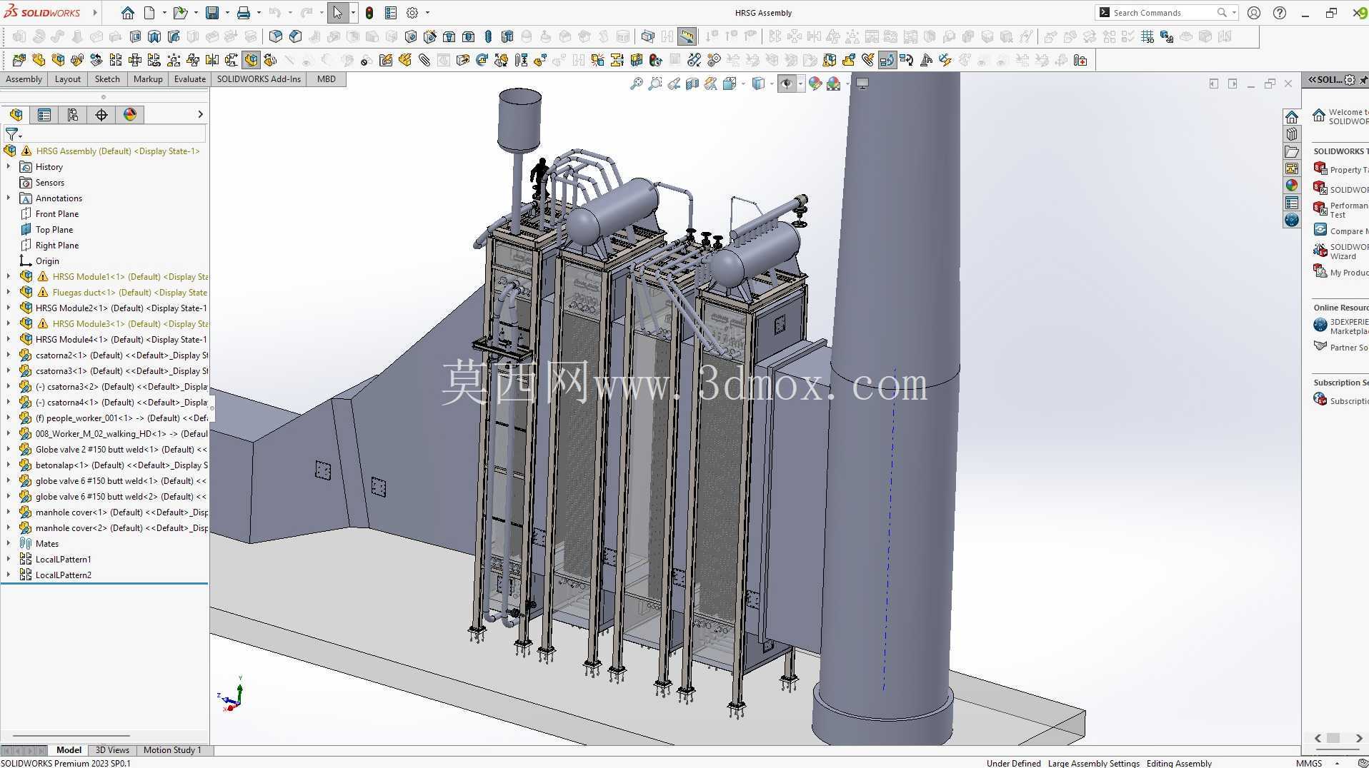The width and height of the screenshot is (1369, 768).
Task: Open the Save dropdown arrow
Action: [x=227, y=13]
